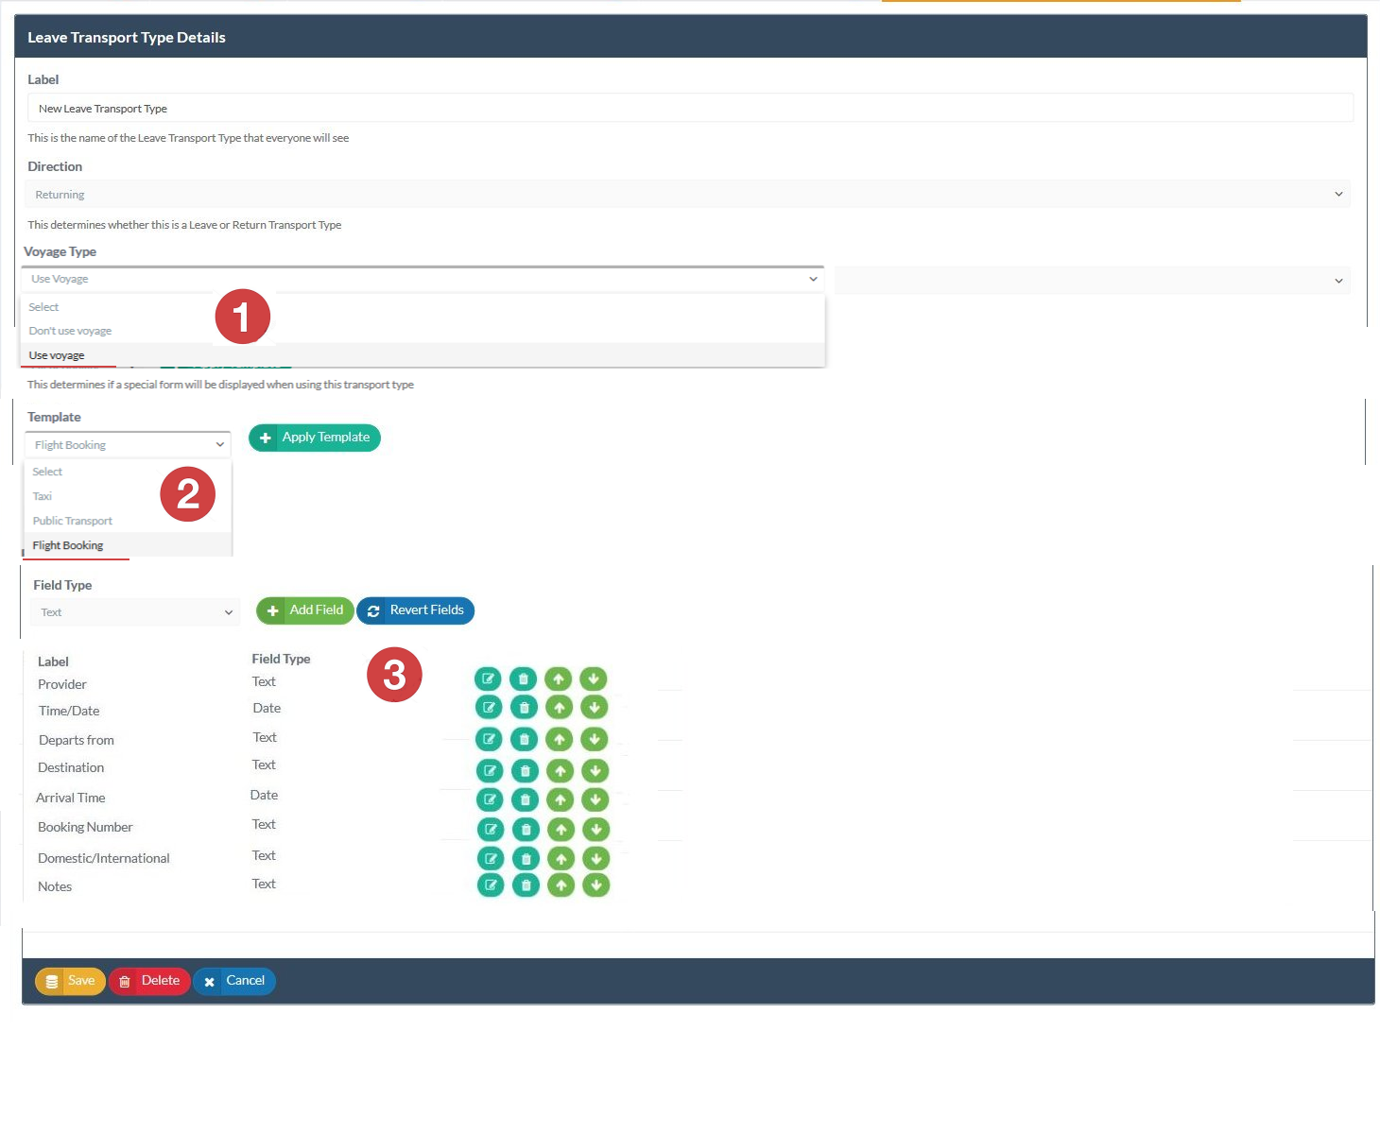Image resolution: width=1380 pixels, height=1134 pixels.
Task: Delete the Destination field row
Action: coord(526,771)
